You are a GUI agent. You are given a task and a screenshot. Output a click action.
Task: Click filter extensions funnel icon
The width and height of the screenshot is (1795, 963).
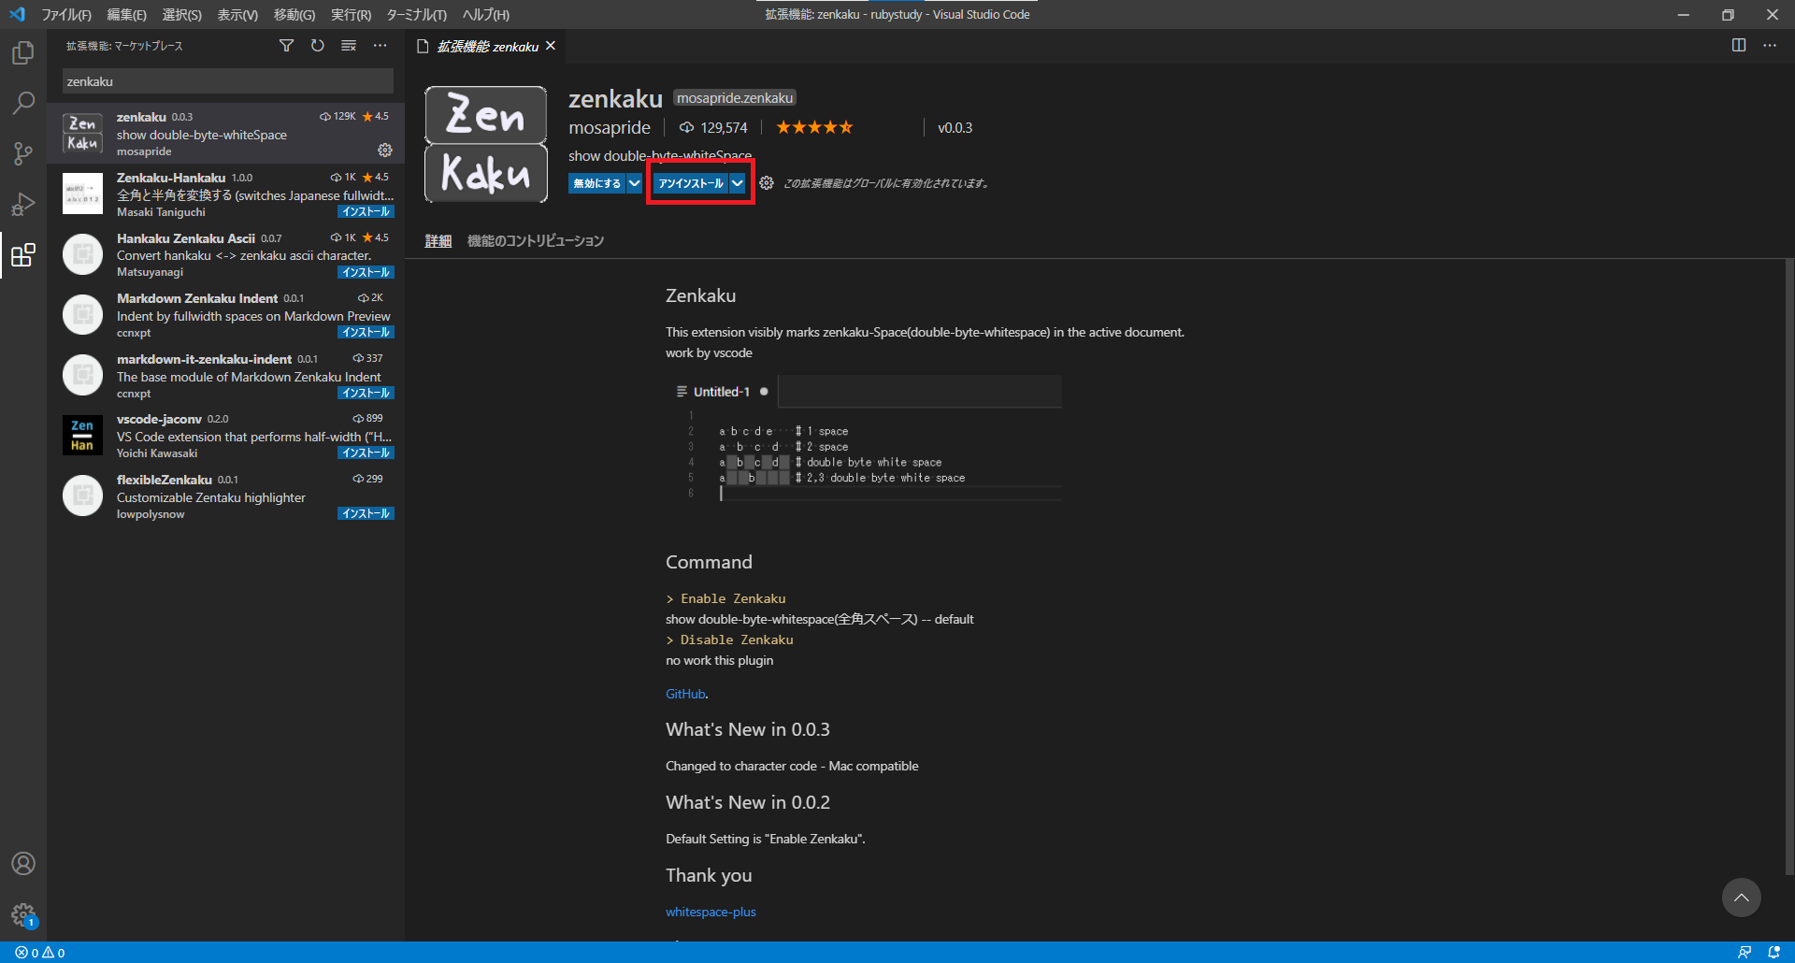pos(286,46)
